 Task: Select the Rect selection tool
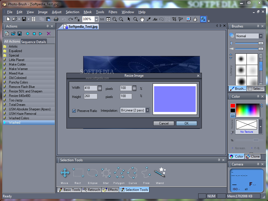tap(78, 173)
